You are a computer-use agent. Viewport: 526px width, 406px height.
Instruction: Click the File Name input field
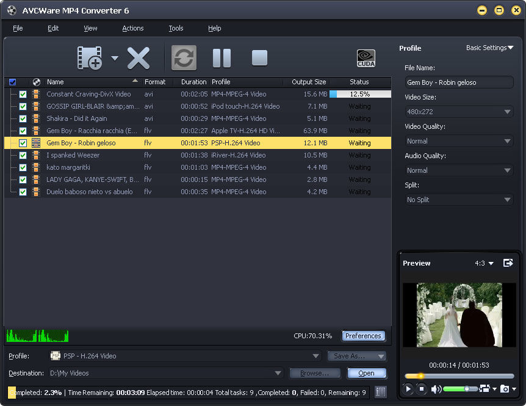point(459,82)
